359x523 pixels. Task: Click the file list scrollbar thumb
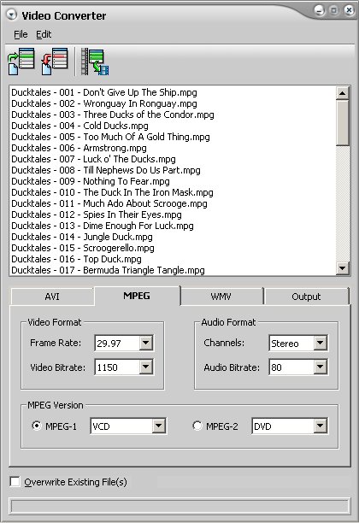click(x=343, y=123)
